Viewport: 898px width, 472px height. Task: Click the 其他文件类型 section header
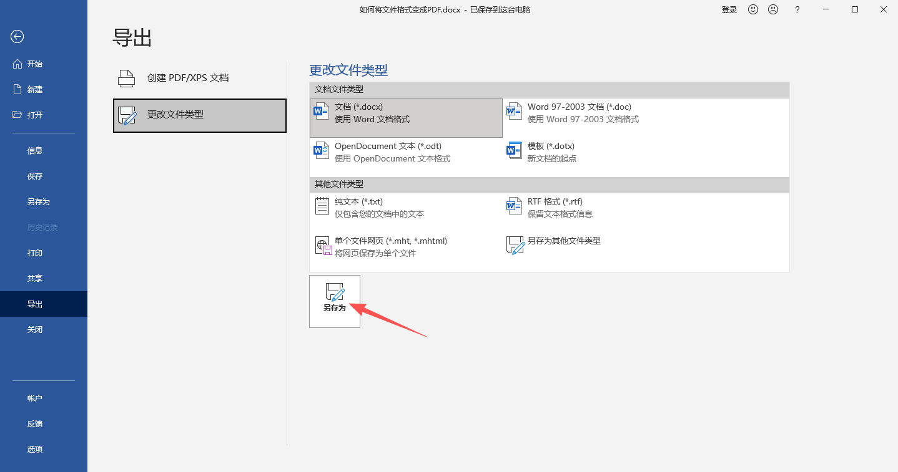pyautogui.click(x=550, y=185)
